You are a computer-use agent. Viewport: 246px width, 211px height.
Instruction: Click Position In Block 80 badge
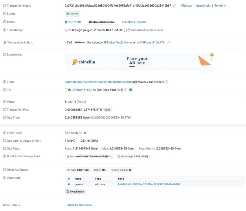[121, 170]
